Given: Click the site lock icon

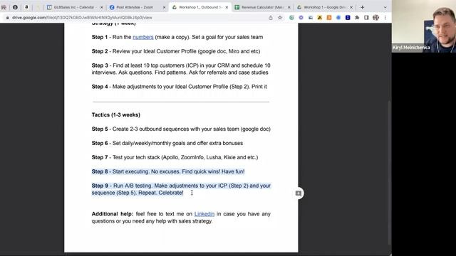Looking at the screenshot, I should (x=8, y=18).
